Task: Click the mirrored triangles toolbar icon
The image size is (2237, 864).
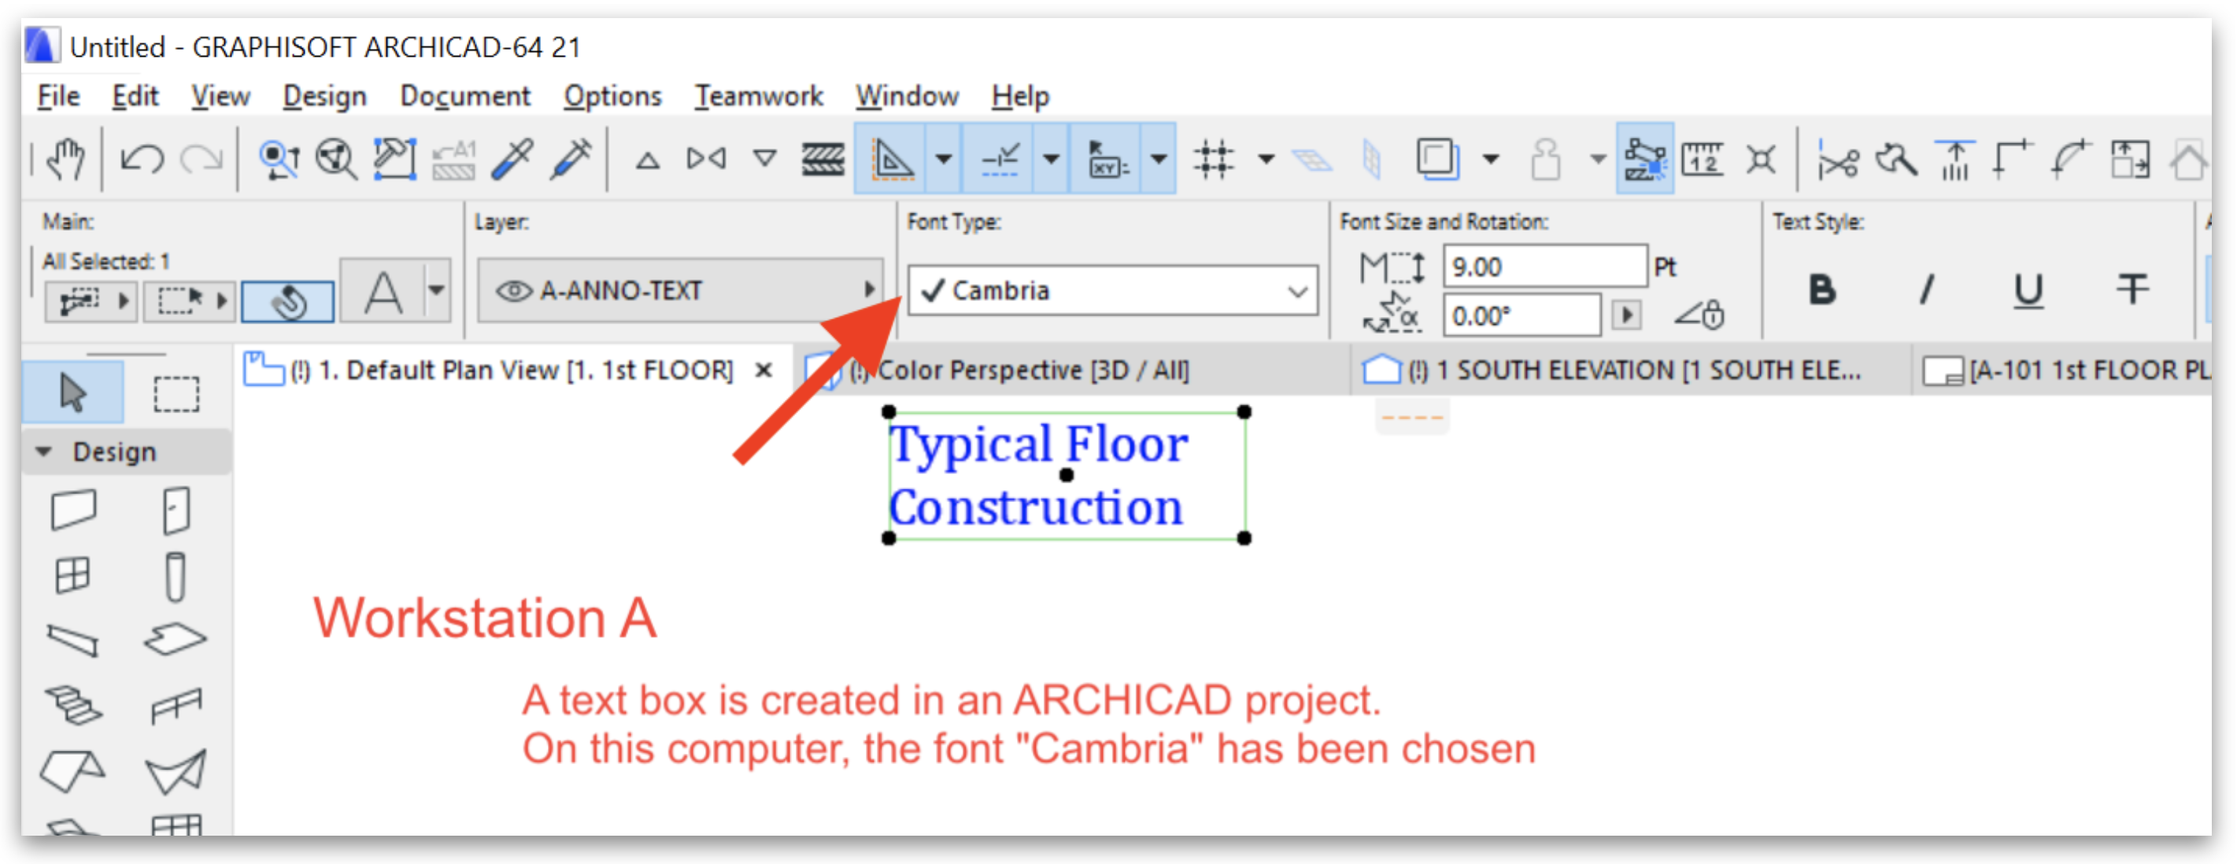Action: click(707, 159)
